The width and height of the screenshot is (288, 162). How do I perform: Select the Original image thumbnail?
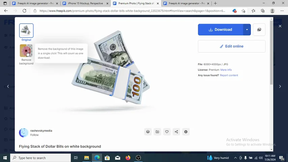click(26, 30)
